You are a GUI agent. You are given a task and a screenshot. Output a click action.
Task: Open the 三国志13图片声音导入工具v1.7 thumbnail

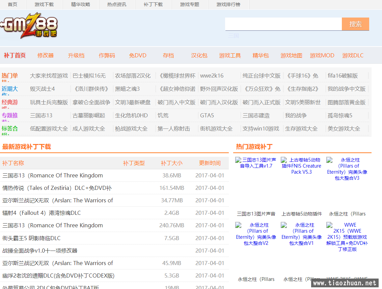coord(256,163)
